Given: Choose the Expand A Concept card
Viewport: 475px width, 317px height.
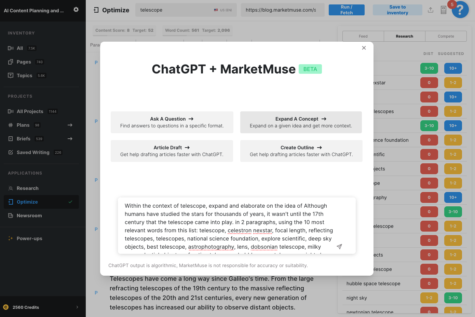Looking at the screenshot, I should pos(301,122).
